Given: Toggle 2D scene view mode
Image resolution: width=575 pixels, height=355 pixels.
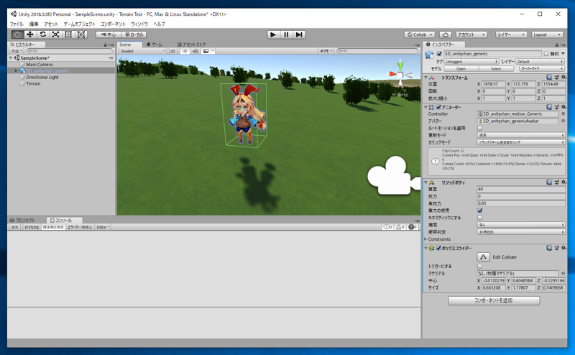Looking at the screenshot, I should coord(172,51).
